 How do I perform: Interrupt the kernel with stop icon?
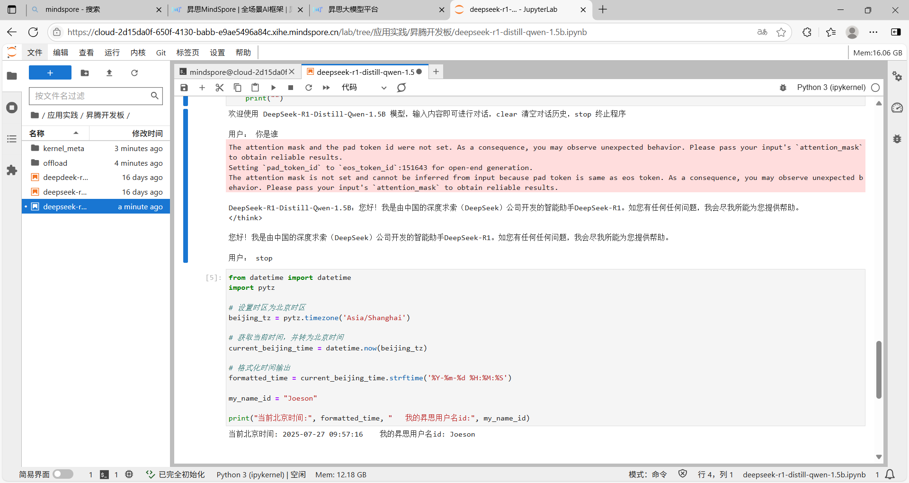click(291, 88)
